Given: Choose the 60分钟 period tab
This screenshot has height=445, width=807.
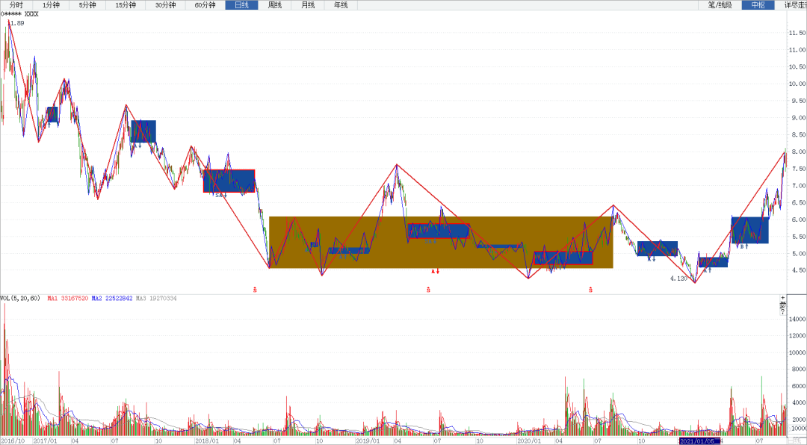Looking at the screenshot, I should (x=205, y=5).
